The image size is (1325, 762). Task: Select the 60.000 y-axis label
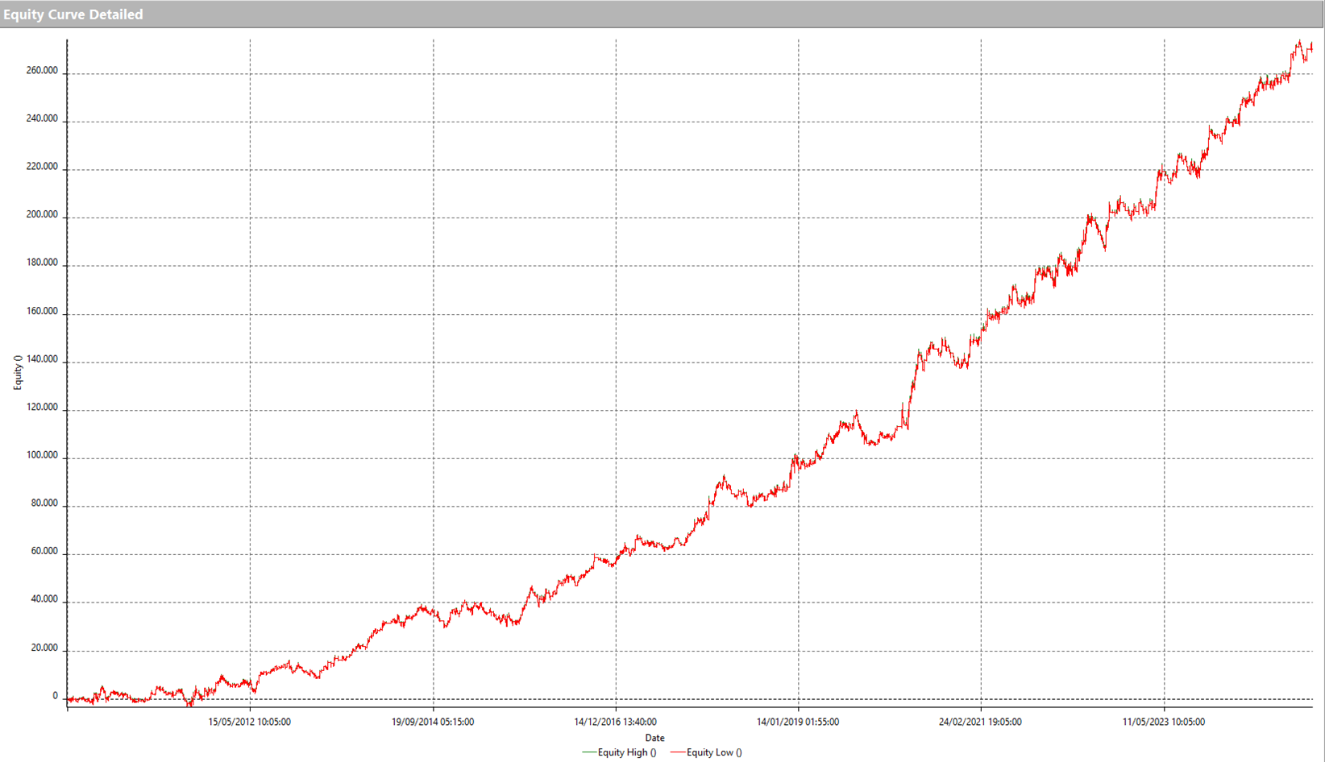pos(44,552)
